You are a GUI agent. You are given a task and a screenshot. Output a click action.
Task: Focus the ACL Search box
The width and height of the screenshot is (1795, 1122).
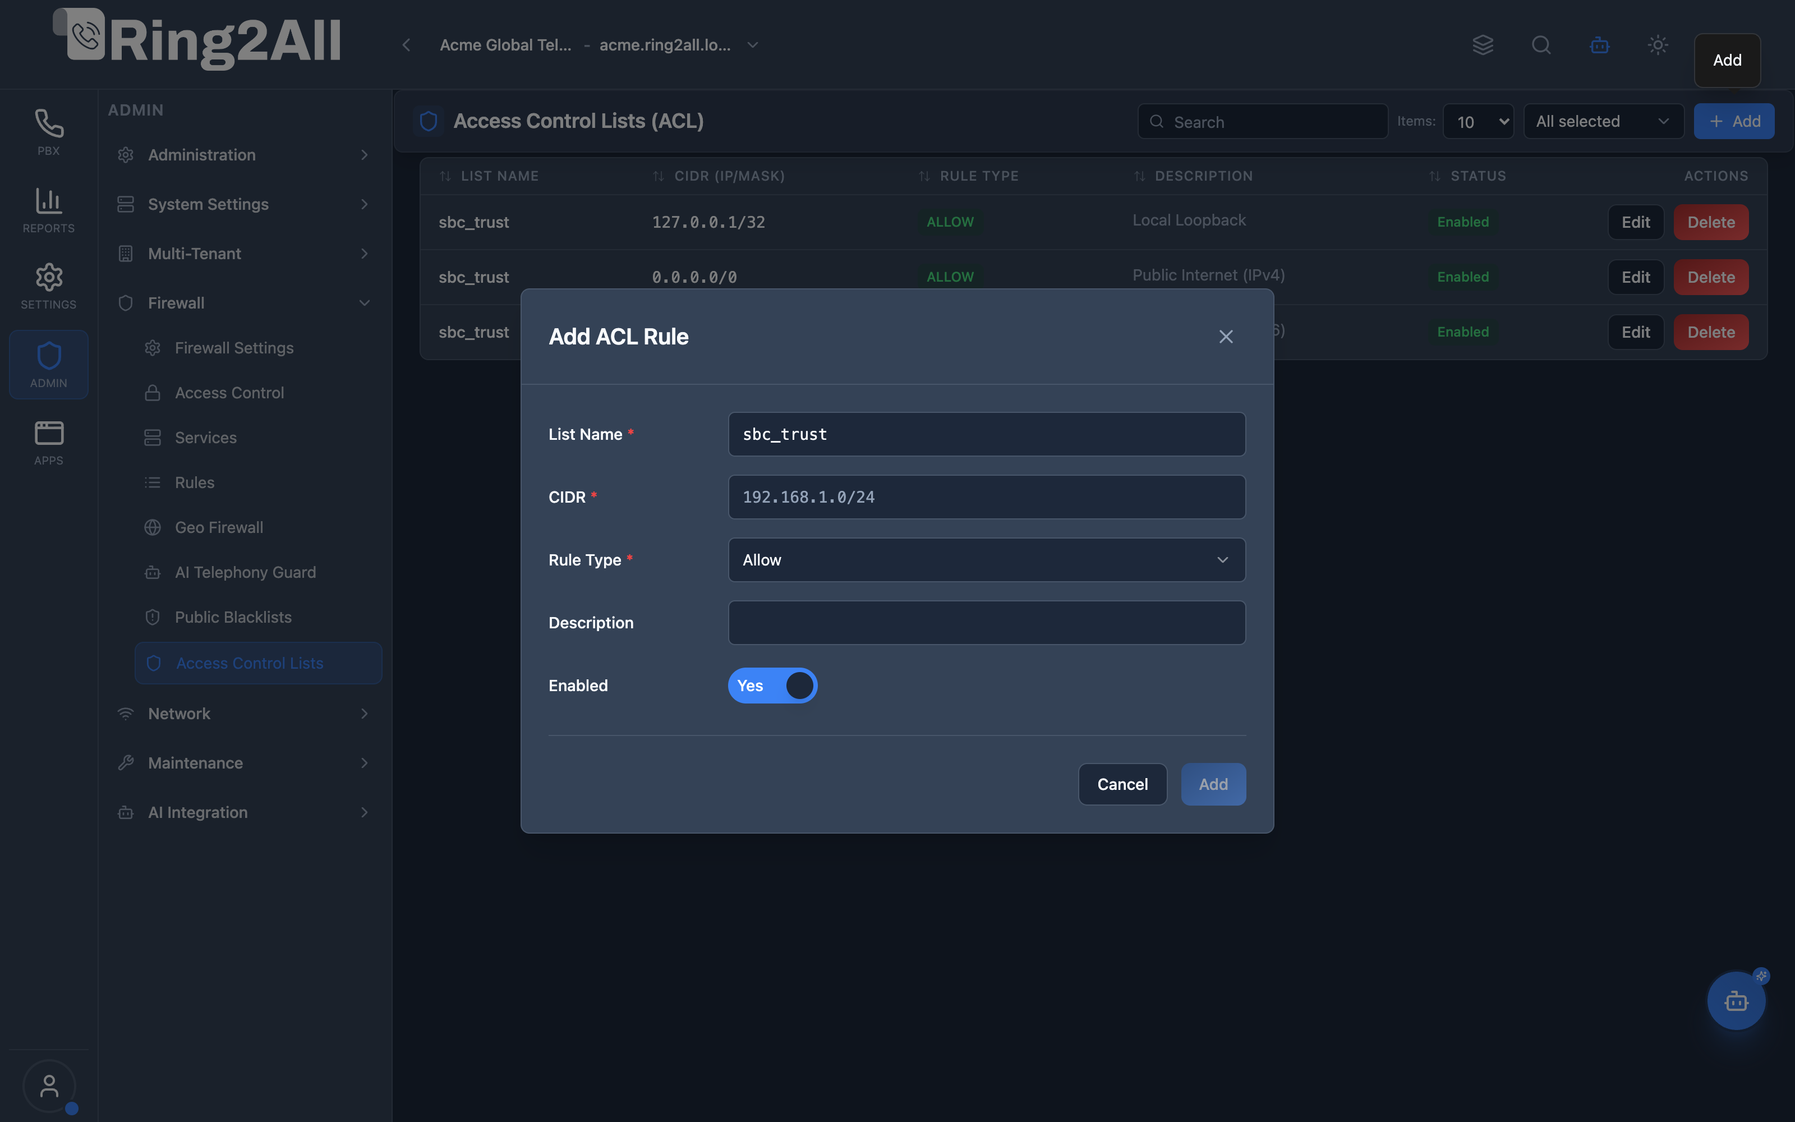[x=1263, y=122]
